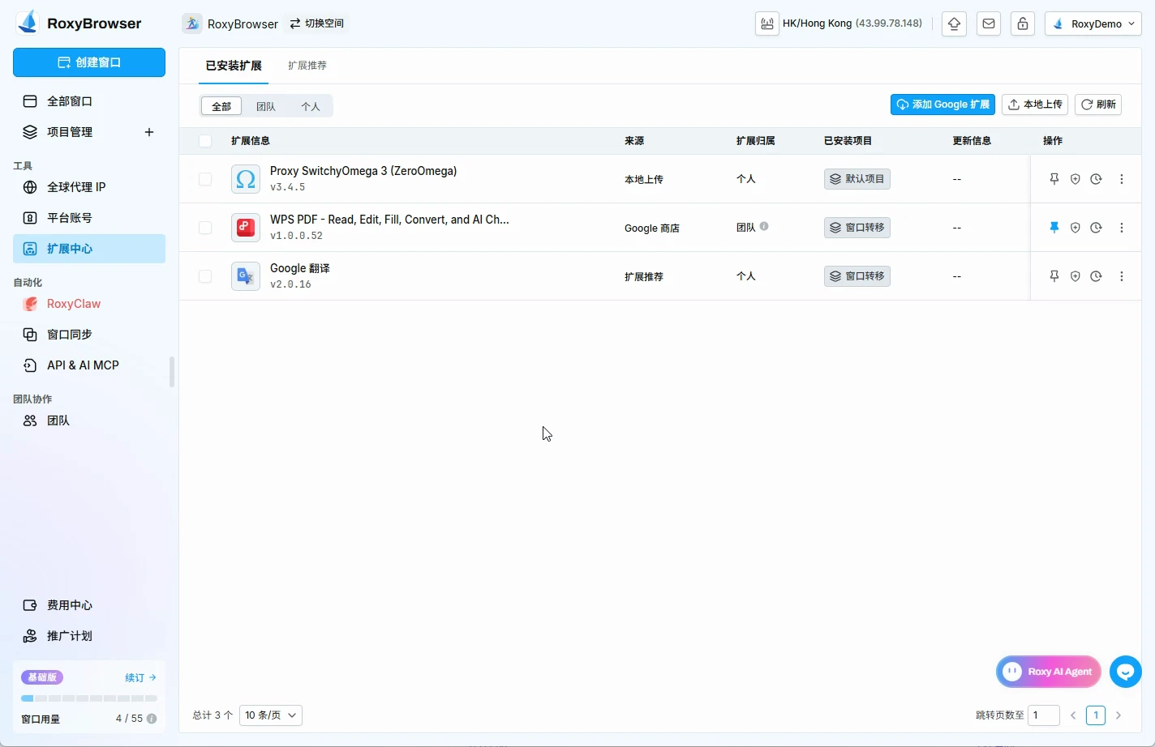
Task: Open the Roxy AI Agent button
Action: click(1048, 672)
